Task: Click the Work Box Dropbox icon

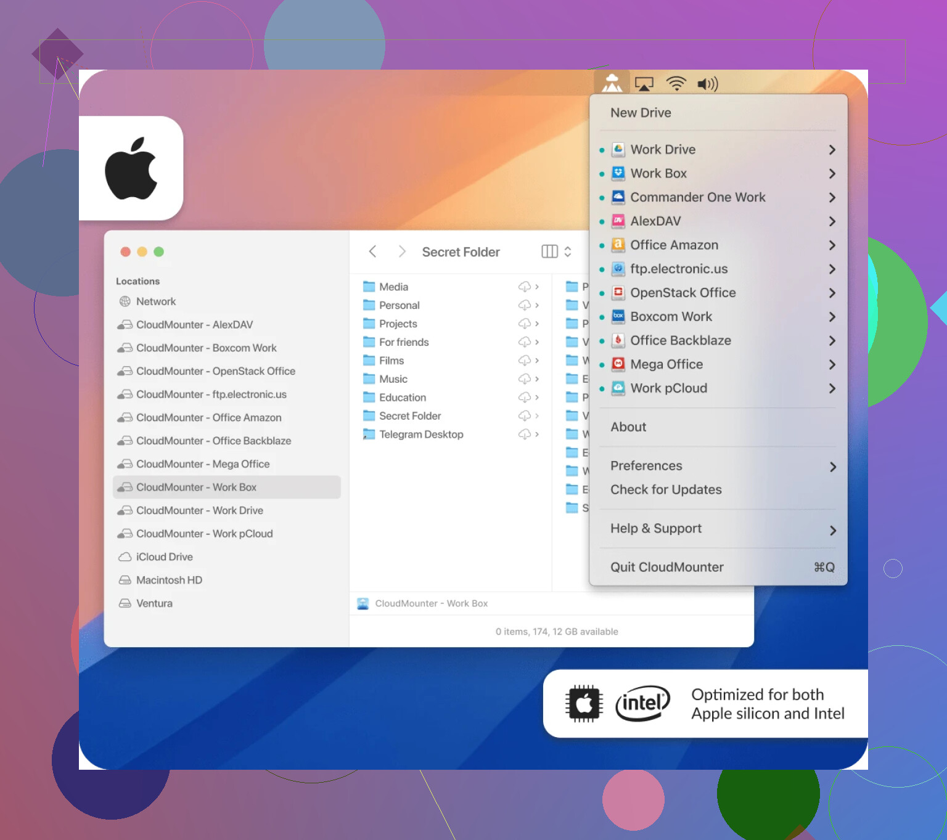Action: [618, 173]
